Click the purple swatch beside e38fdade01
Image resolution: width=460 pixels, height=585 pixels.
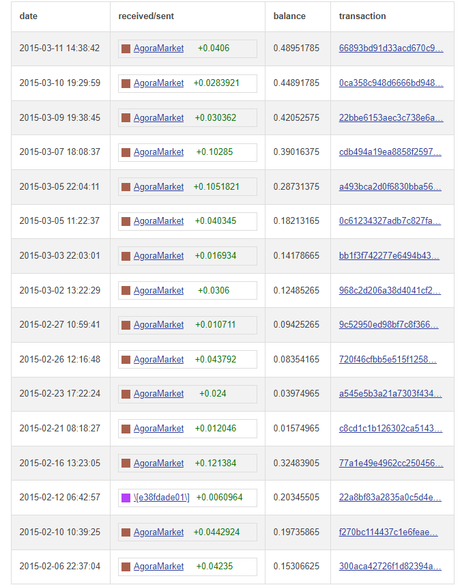point(126,498)
